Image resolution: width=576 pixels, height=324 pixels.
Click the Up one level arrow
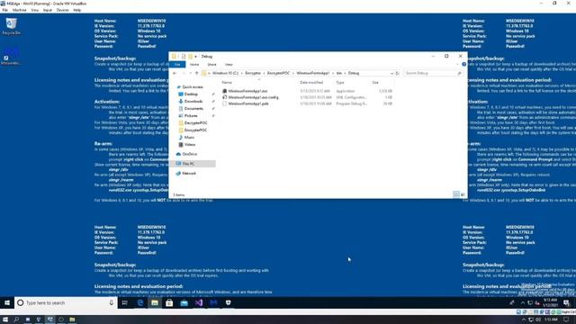click(197, 73)
